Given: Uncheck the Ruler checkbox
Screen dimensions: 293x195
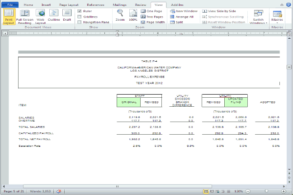Looking at the screenshot, I should (80, 11).
